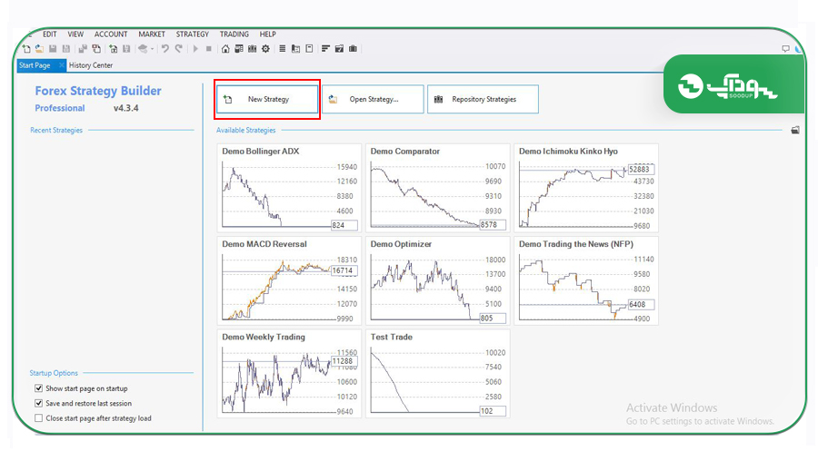Open the Demo MACD Reversal strategy

point(289,280)
